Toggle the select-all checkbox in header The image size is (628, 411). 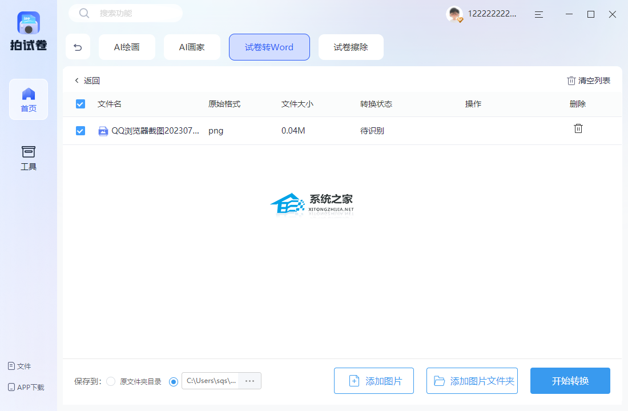(80, 104)
